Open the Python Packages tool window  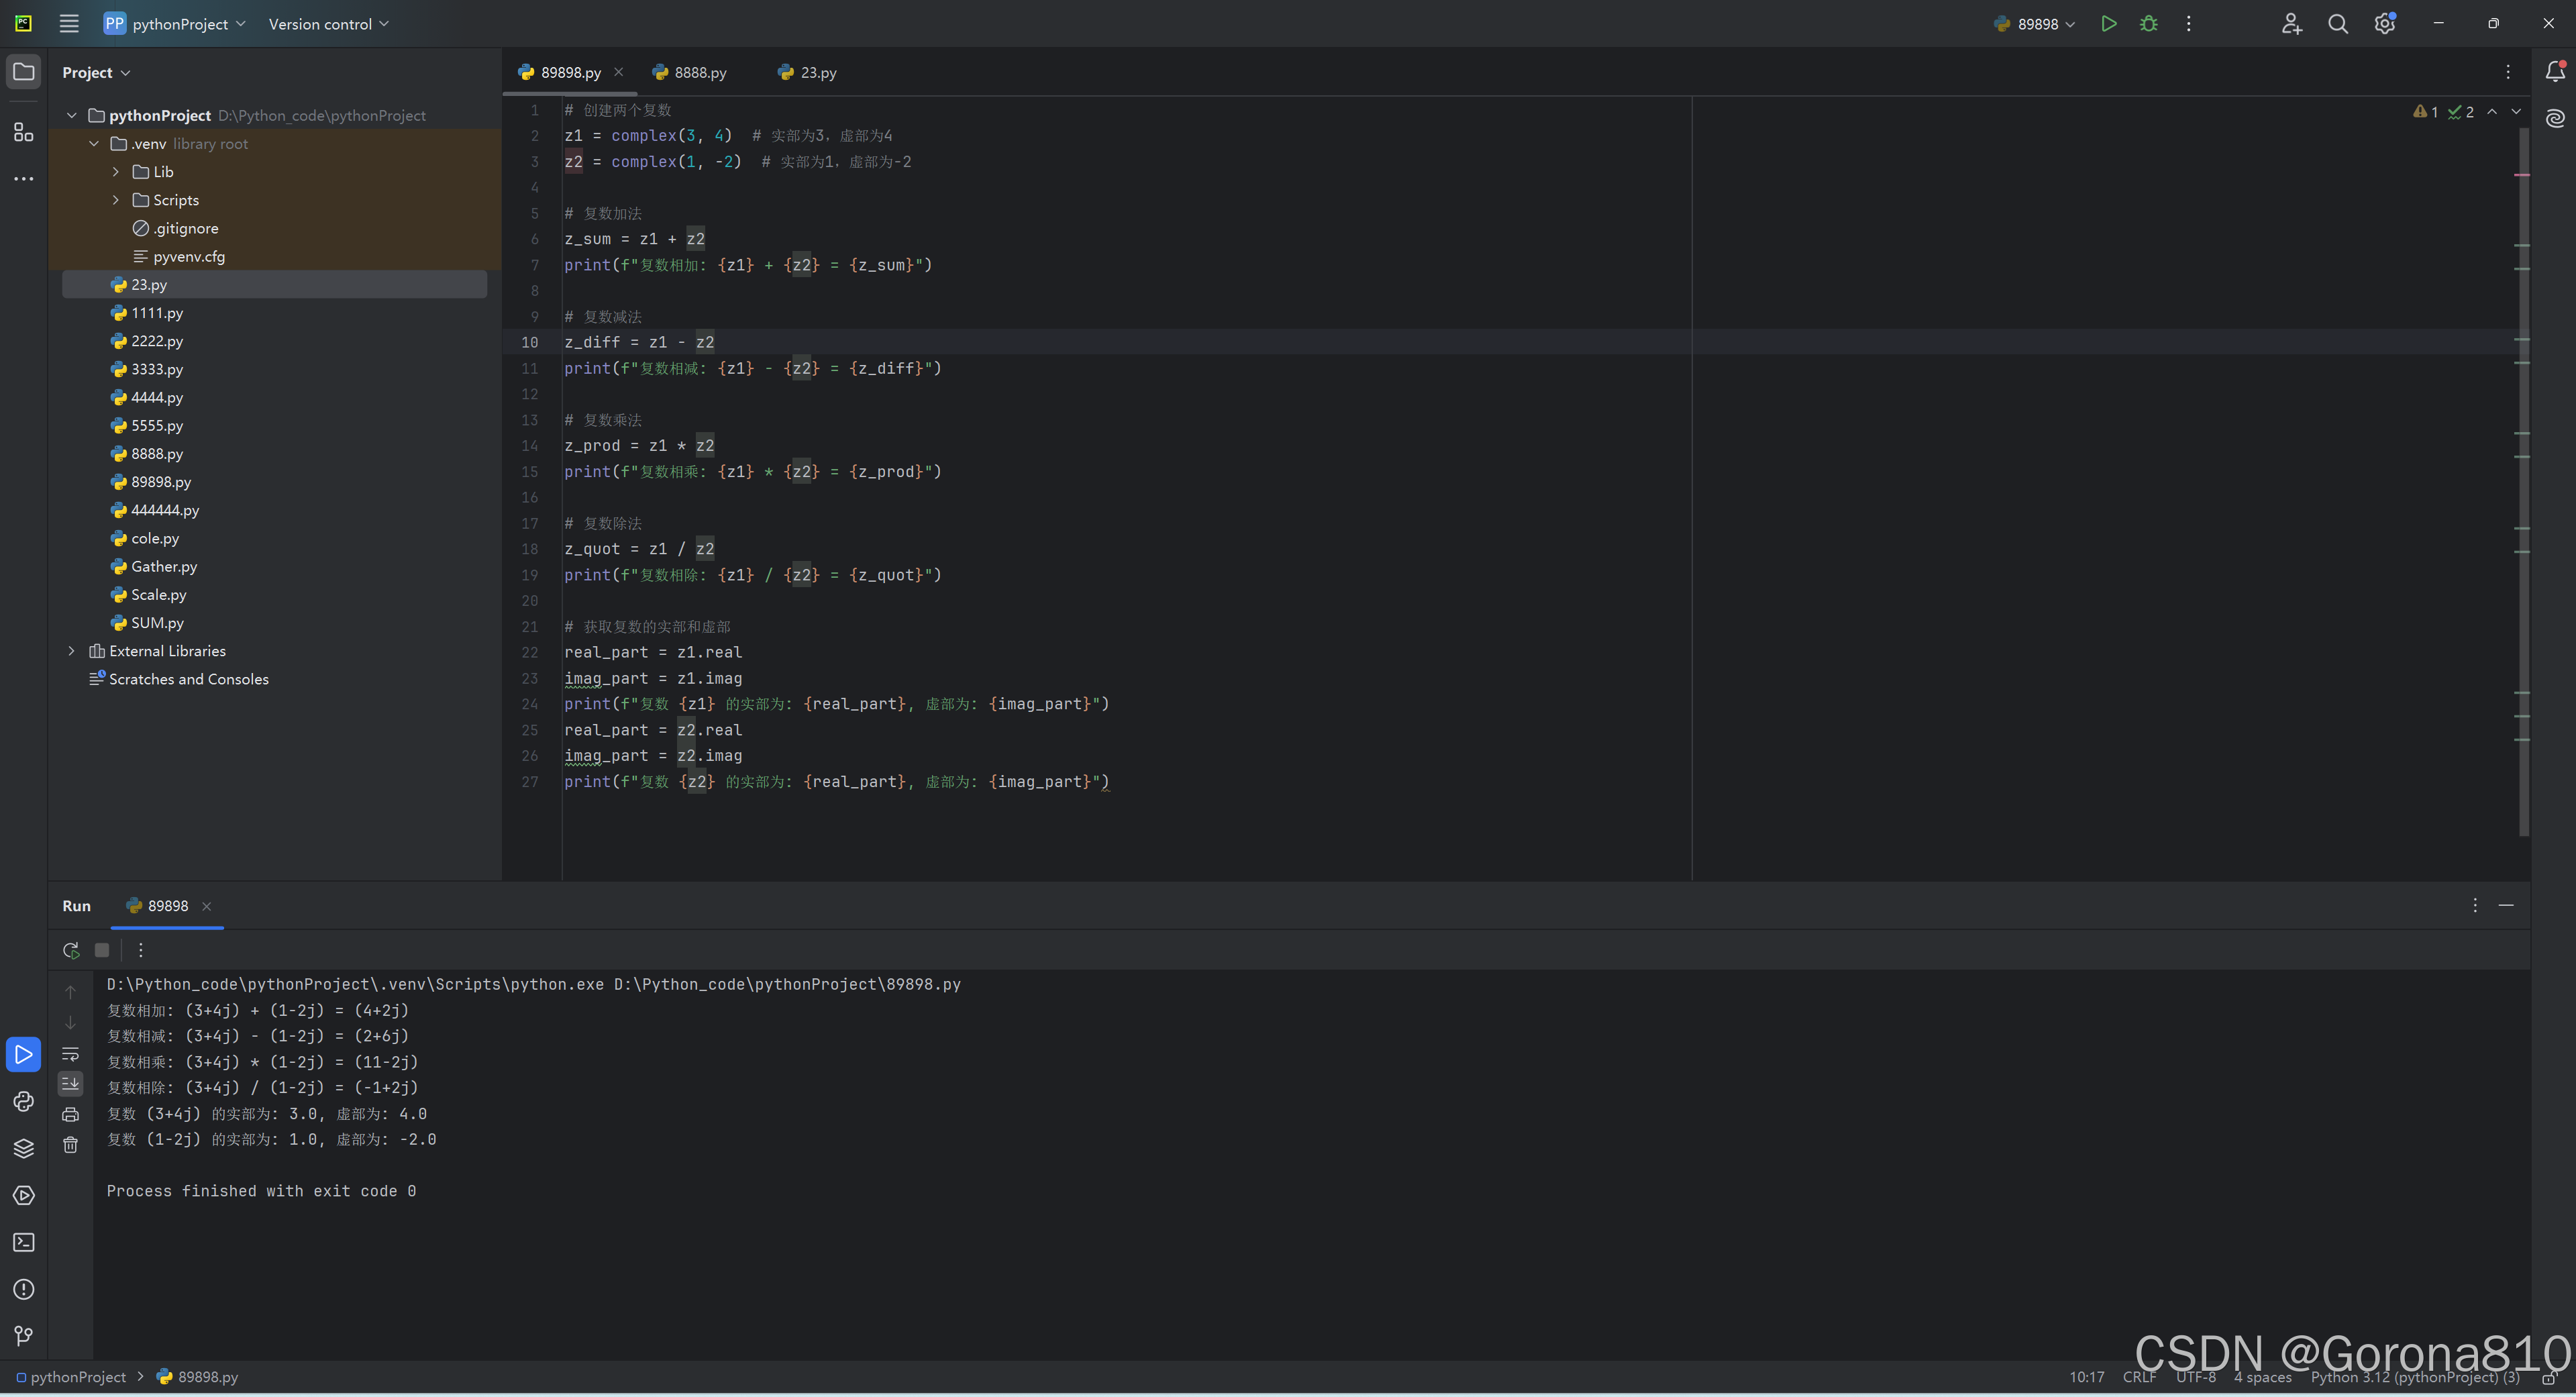(24, 1148)
